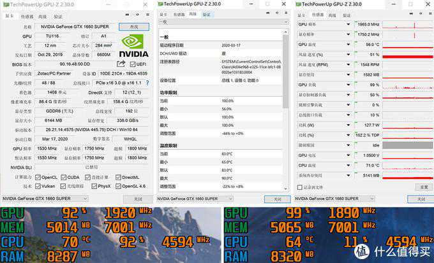Expand the GPU 负载 sensor dropdown arrow
This screenshot has width=434, height=263.
click(x=348, y=85)
